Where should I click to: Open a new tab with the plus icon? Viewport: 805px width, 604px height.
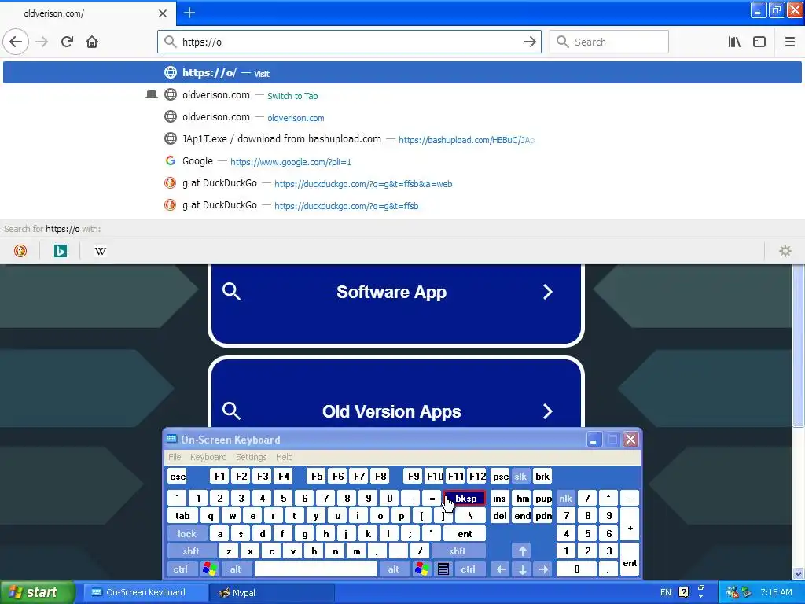tap(189, 13)
